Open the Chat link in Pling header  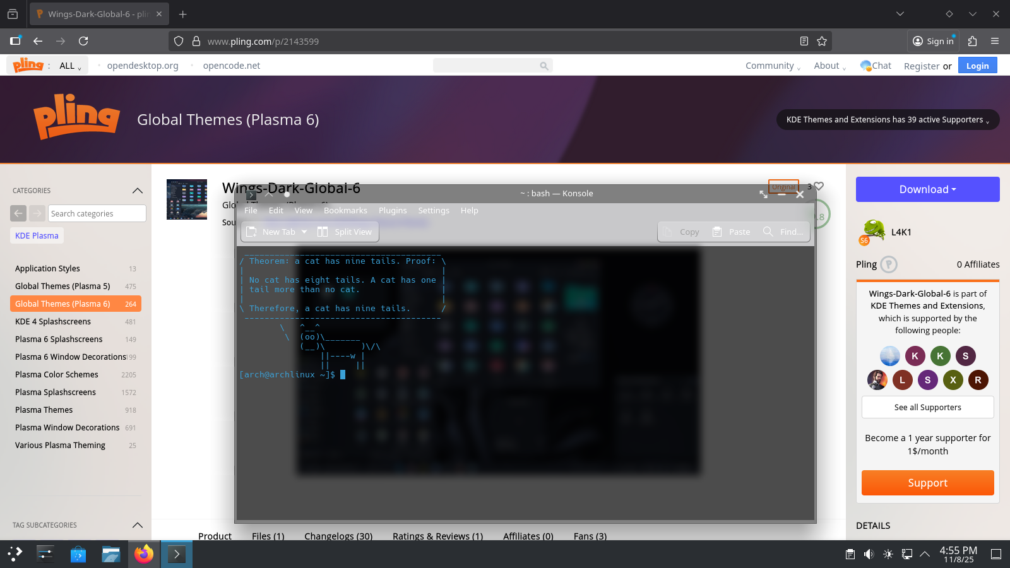(876, 66)
